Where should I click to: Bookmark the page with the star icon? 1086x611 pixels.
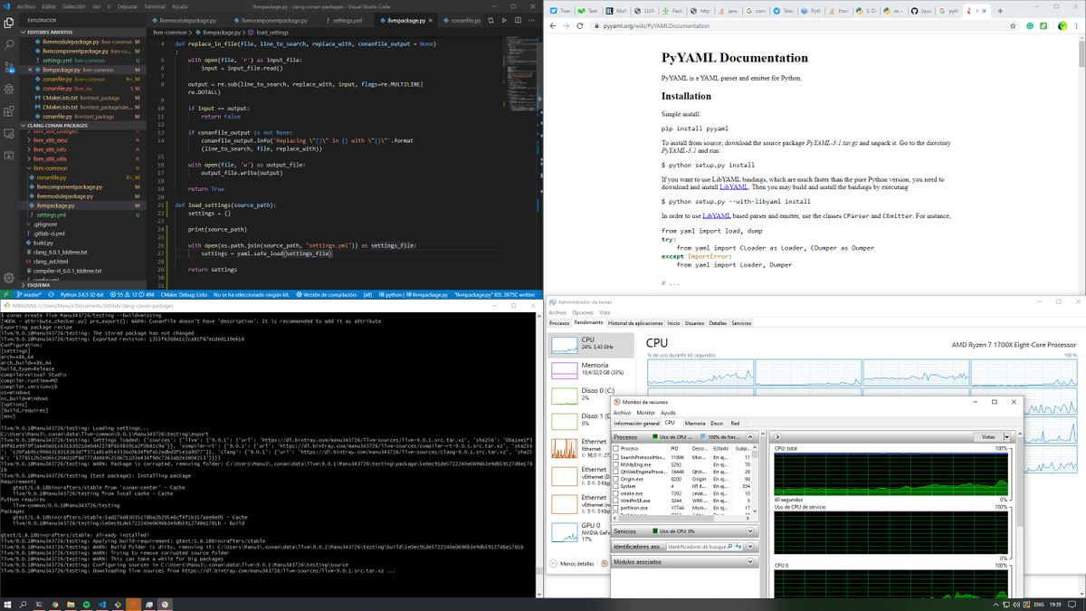(x=1014, y=26)
